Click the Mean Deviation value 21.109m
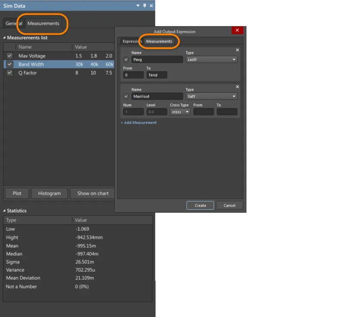The image size is (361, 317). pos(85,278)
